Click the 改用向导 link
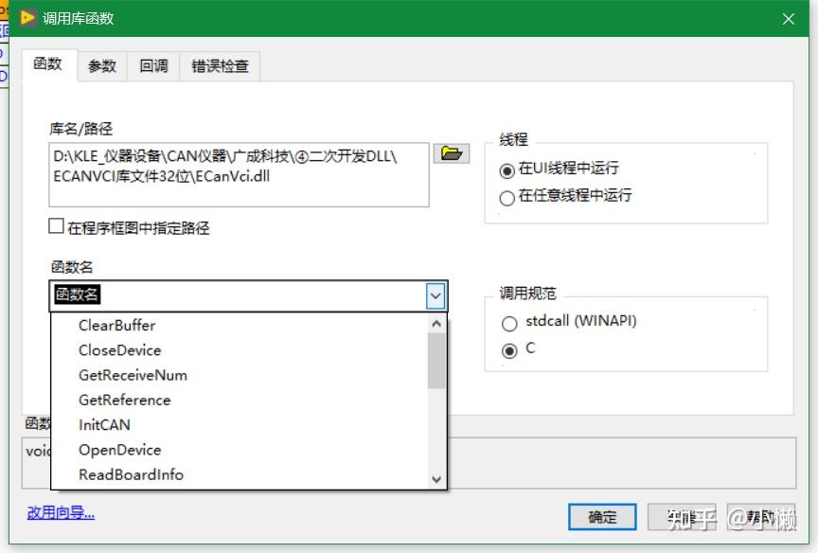The width and height of the screenshot is (818, 553). pos(60,511)
